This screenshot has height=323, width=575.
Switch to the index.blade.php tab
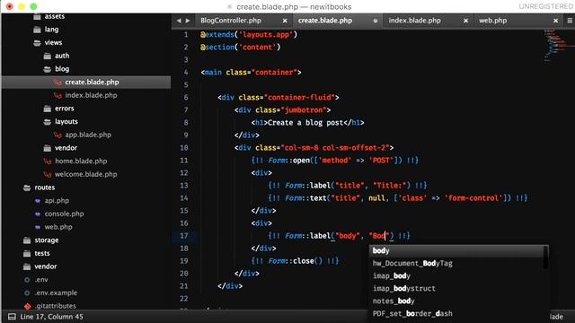click(414, 21)
